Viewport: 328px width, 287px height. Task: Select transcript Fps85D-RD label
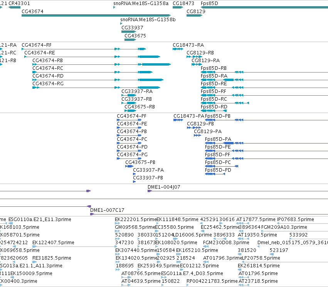(x=214, y=107)
